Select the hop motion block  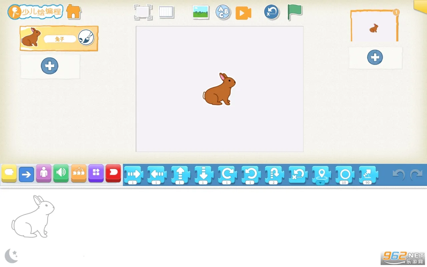[274, 174]
